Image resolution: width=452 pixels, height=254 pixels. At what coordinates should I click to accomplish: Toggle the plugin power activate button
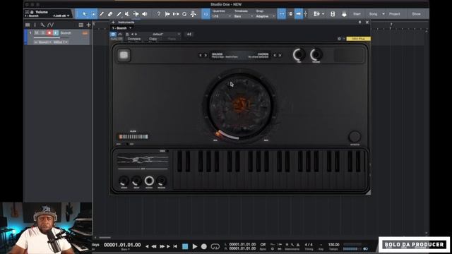point(113,35)
